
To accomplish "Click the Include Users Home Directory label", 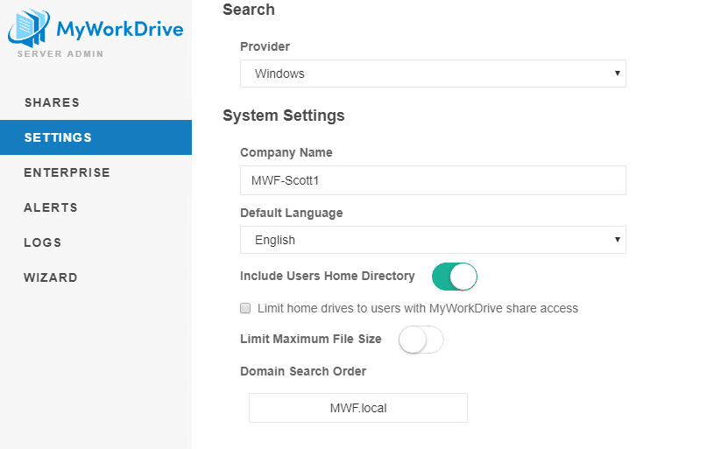I will 328,276.
